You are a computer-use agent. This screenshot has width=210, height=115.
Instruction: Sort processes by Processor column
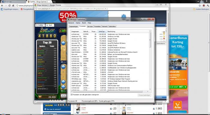[x=94, y=32]
